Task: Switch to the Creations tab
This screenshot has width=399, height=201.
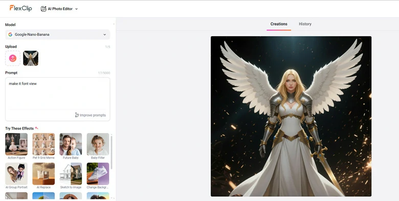Action: pos(279,24)
